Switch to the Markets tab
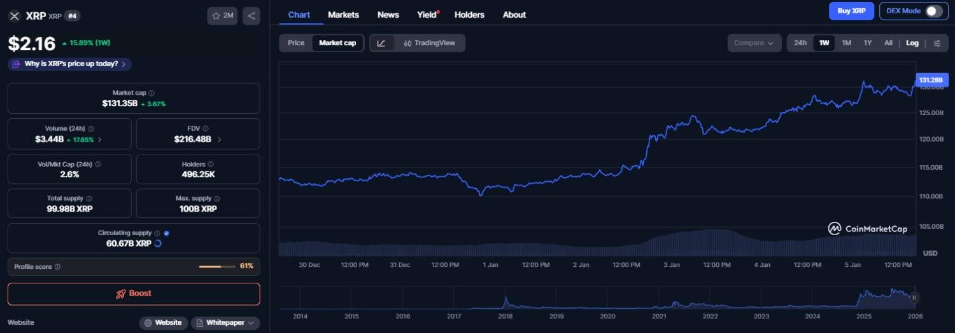The image size is (955, 333). click(343, 15)
